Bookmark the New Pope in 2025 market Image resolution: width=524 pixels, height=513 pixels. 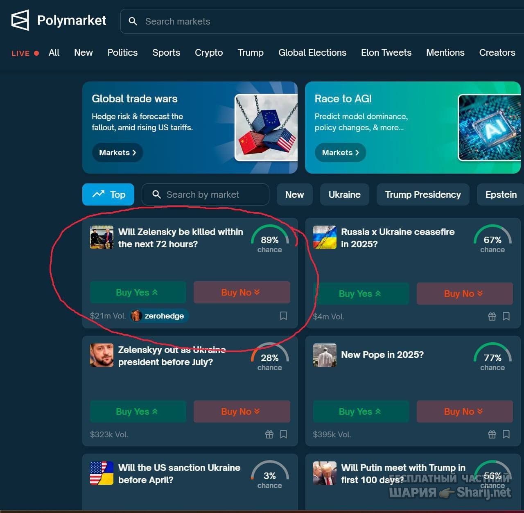[506, 434]
